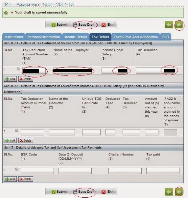The image size is (188, 198).
Task: Click the ITR-1 Assessment Year heading
Action: (x=38, y=4)
